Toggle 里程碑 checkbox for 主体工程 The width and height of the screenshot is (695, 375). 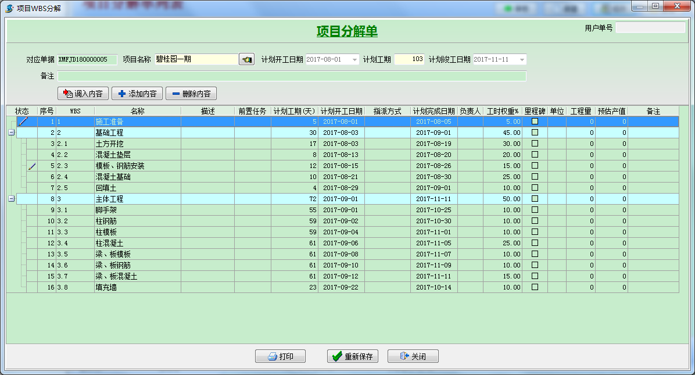pos(535,199)
